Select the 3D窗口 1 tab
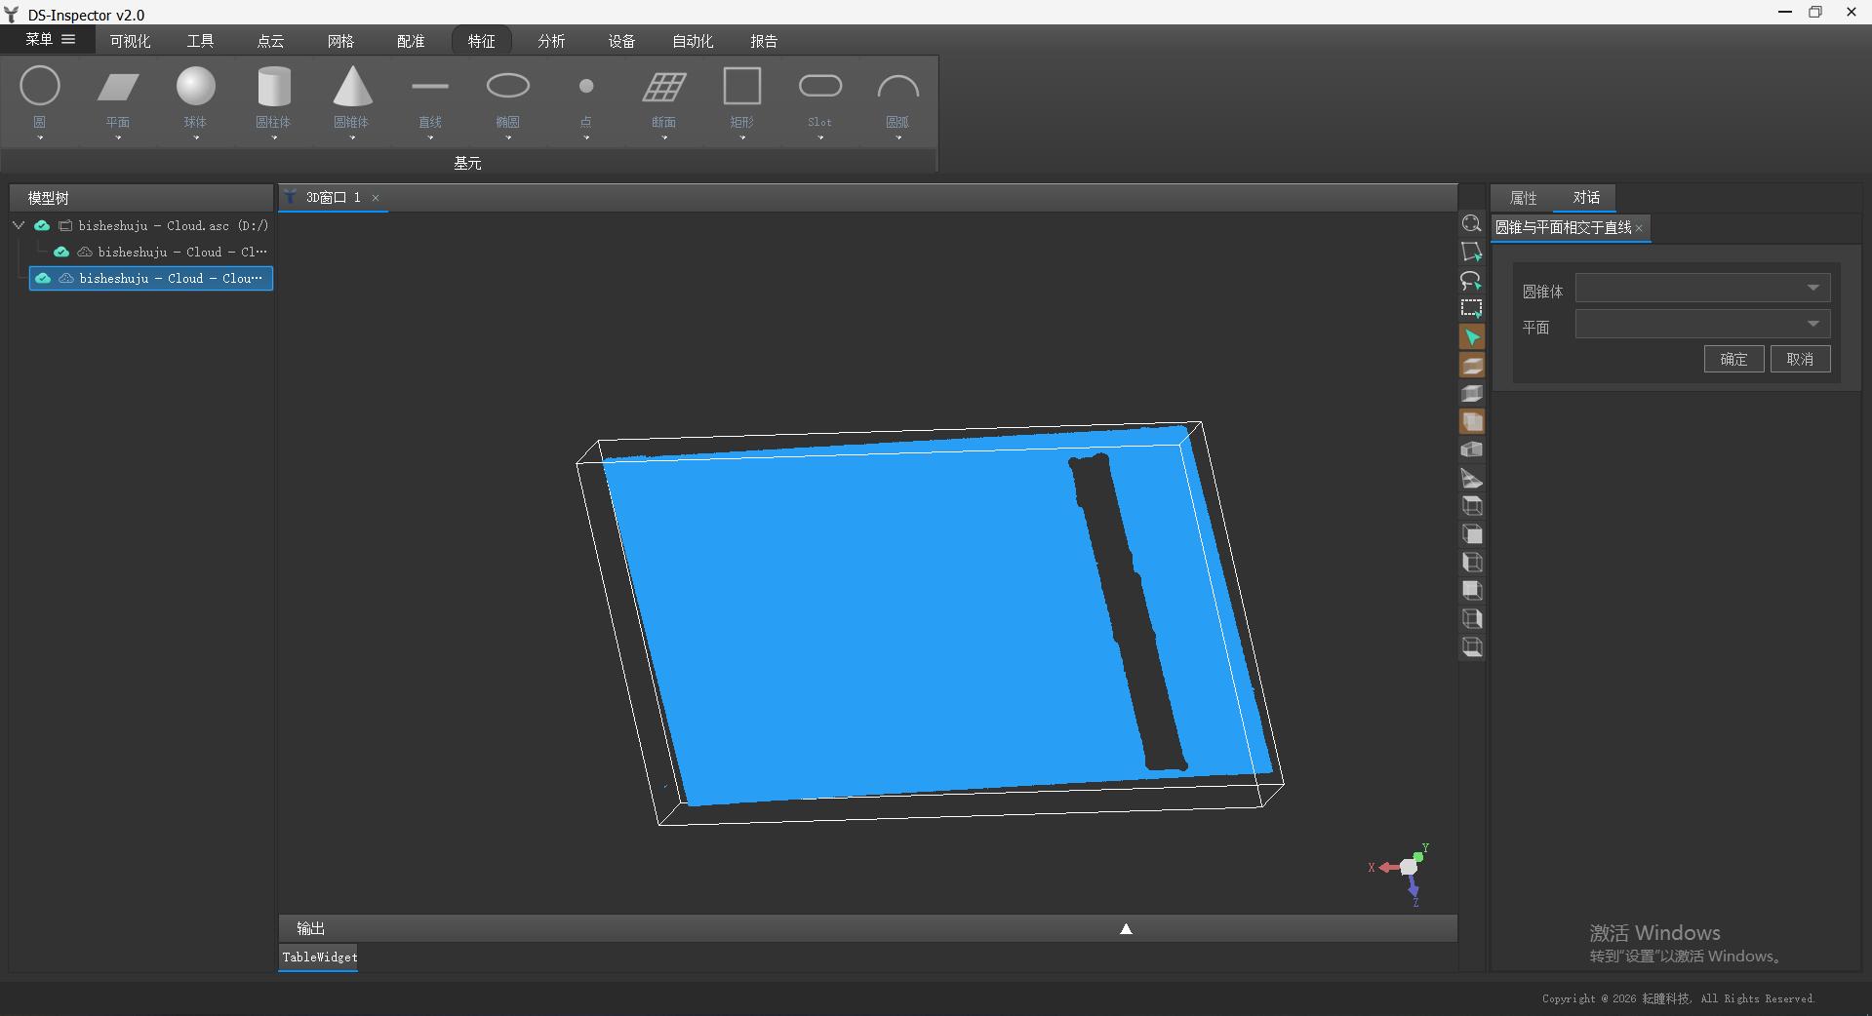Viewport: 1872px width, 1016px height. (333, 198)
